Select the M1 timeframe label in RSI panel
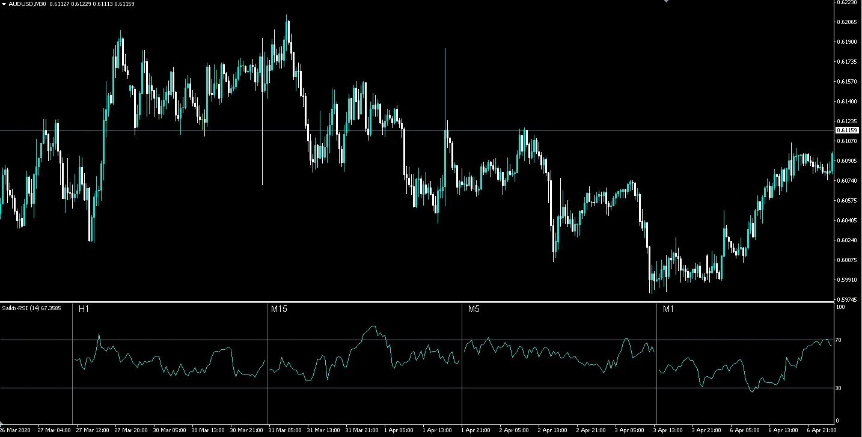The height and width of the screenshot is (437, 862). [669, 309]
